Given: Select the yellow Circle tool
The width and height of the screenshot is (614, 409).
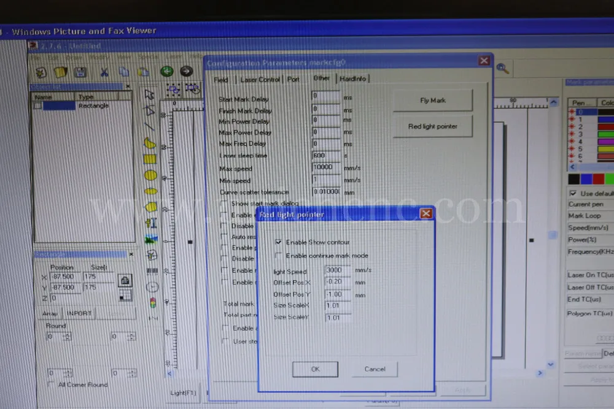Looking at the screenshot, I should click(150, 175).
